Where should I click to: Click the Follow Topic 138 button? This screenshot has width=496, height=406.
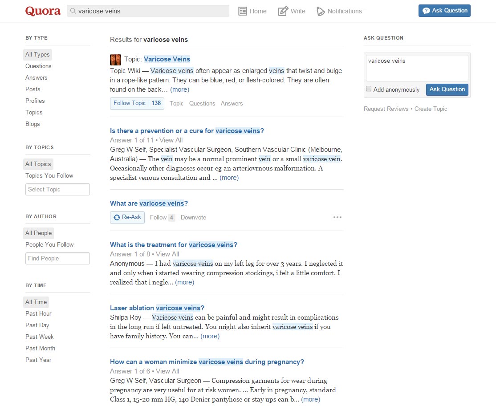tap(137, 103)
